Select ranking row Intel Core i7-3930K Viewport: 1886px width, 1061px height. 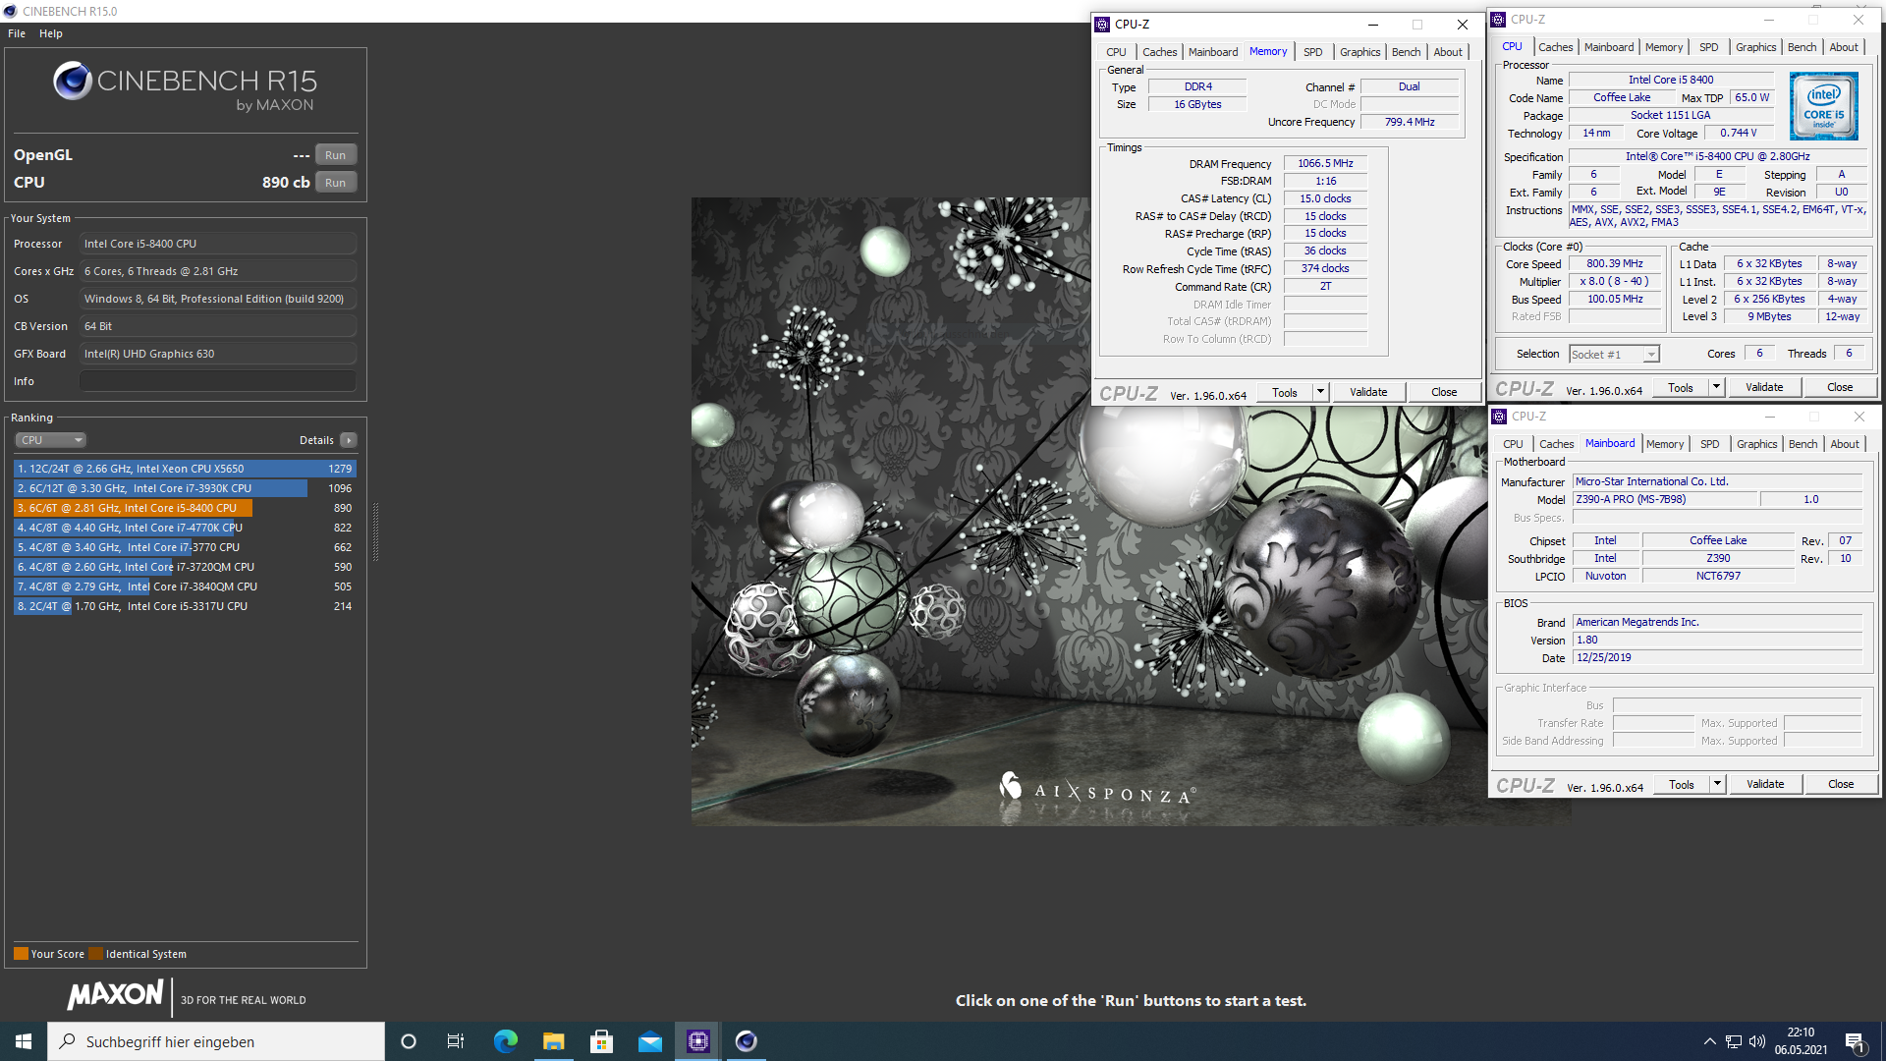tap(185, 488)
